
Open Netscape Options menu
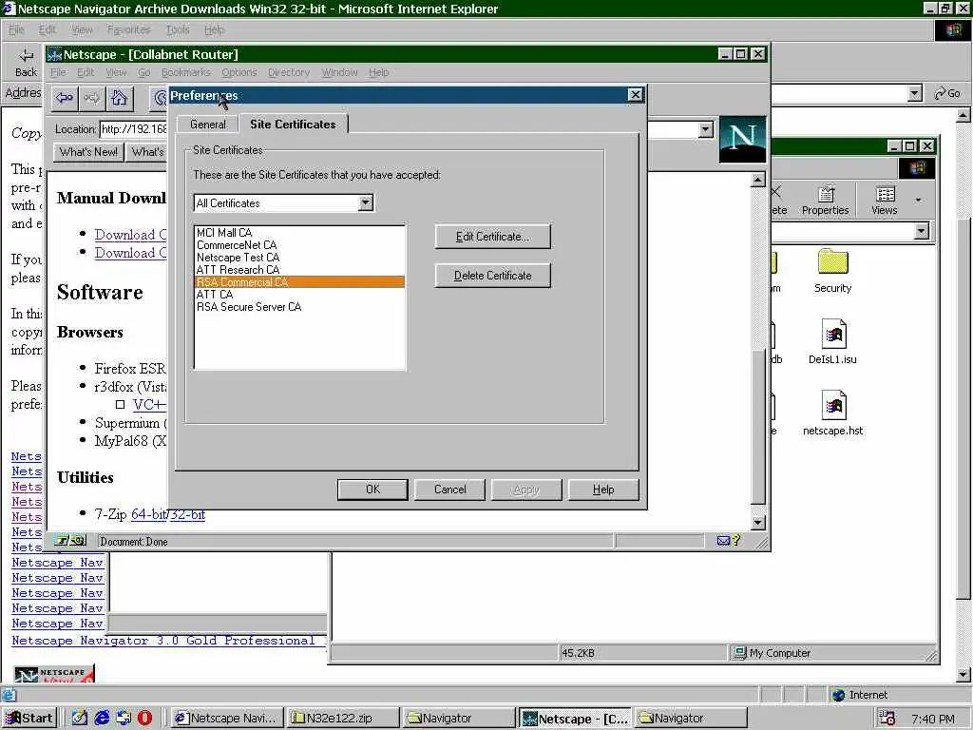pos(238,72)
